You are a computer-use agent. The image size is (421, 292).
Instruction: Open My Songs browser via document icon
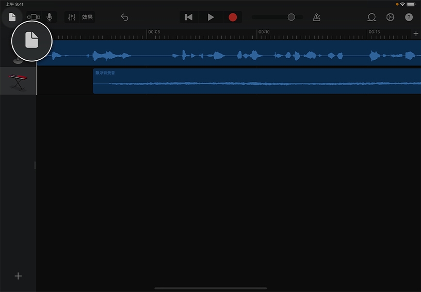12,17
